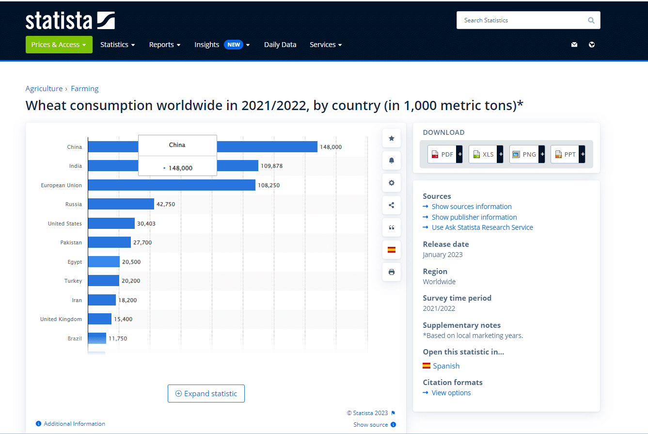Expand the Statistics menu
The height and width of the screenshot is (434, 648).
pos(117,45)
